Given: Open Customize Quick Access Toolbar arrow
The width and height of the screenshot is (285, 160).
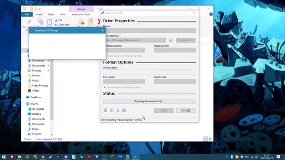Looking at the screenshot, I should coord(40,9).
